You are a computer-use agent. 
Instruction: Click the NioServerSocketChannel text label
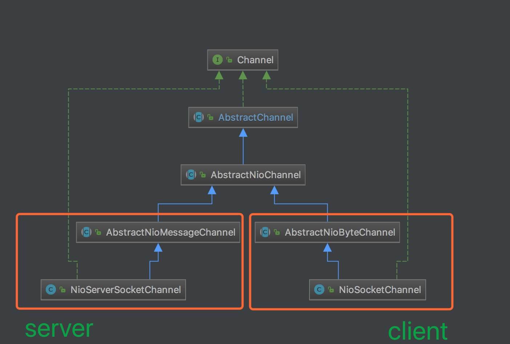click(126, 290)
